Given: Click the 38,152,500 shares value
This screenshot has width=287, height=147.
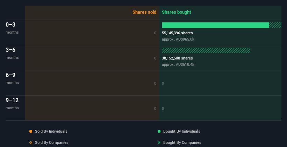Looking at the screenshot, I should (x=177, y=58).
